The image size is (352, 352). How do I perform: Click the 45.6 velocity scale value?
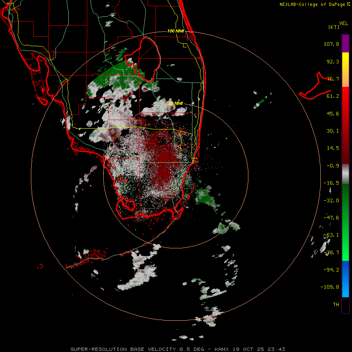pos(333,113)
